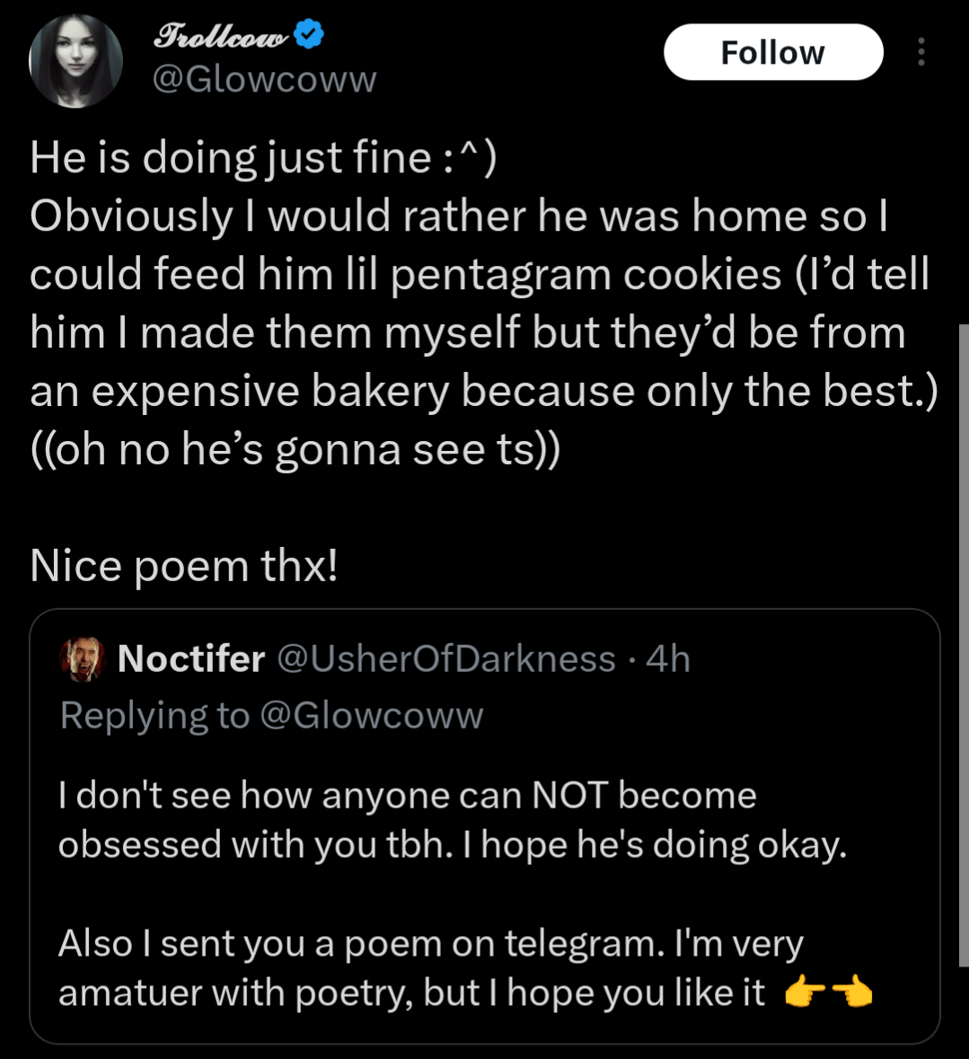The height and width of the screenshot is (1059, 969).
Task: Open the @Glowcoww handle under Trollcow
Action: pyautogui.click(x=264, y=80)
